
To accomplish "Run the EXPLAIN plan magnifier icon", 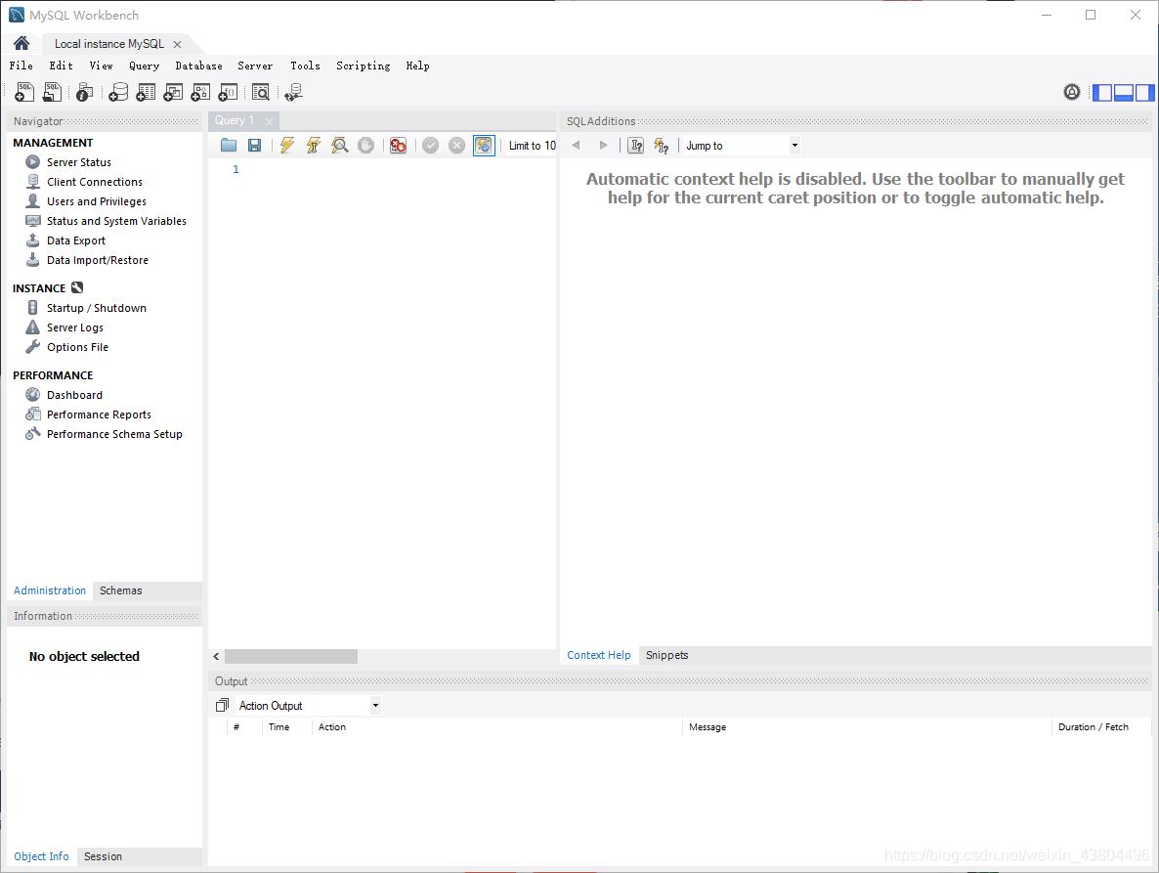I will [339, 145].
